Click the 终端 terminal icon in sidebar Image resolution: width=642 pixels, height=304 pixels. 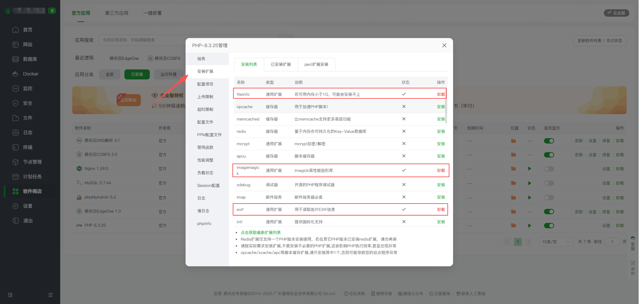point(15,147)
